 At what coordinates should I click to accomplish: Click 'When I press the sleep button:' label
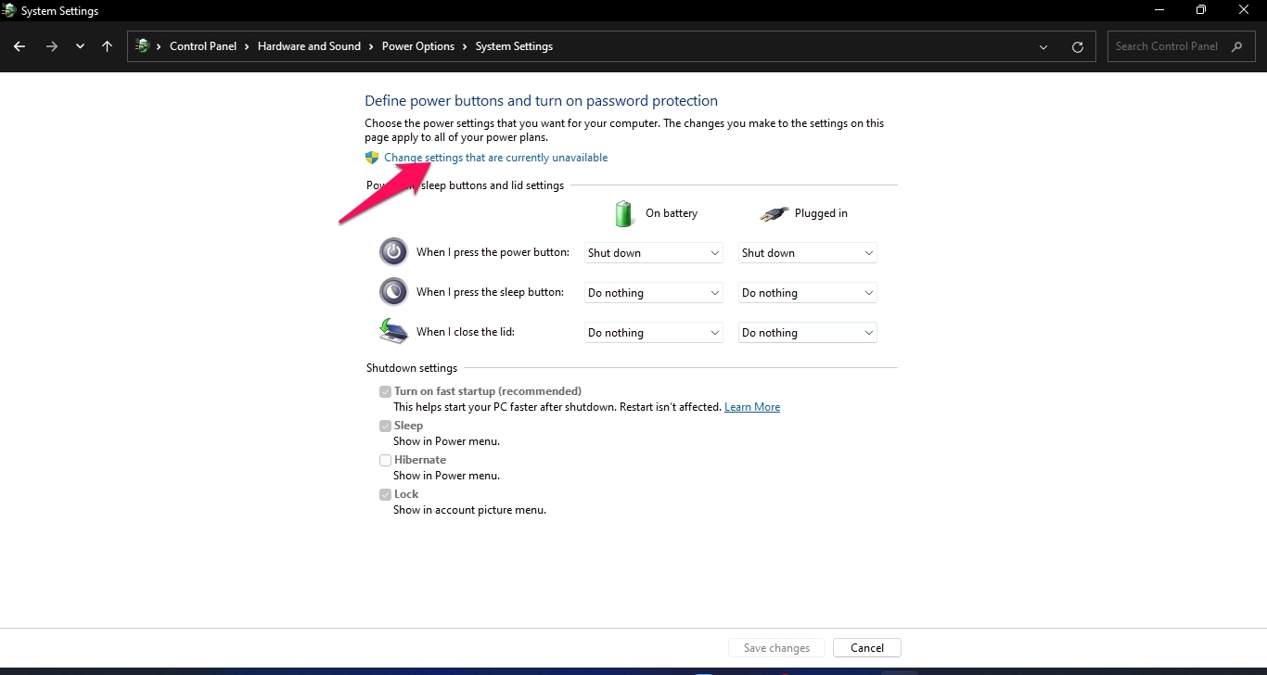(490, 292)
